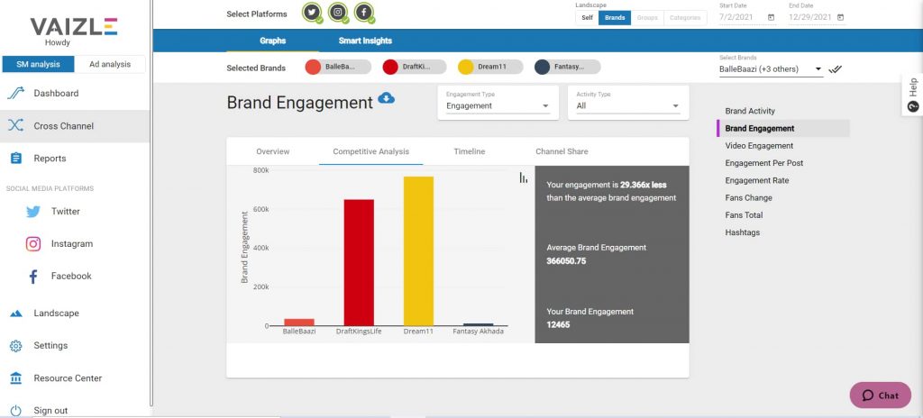Click the Start Date input field
Screen dimensions: 923x418
point(747,18)
